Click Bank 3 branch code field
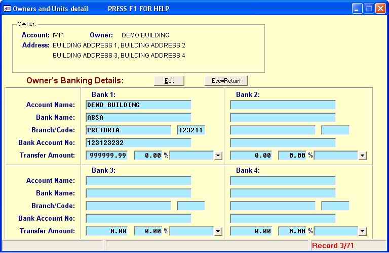The image size is (389, 253). [191, 206]
